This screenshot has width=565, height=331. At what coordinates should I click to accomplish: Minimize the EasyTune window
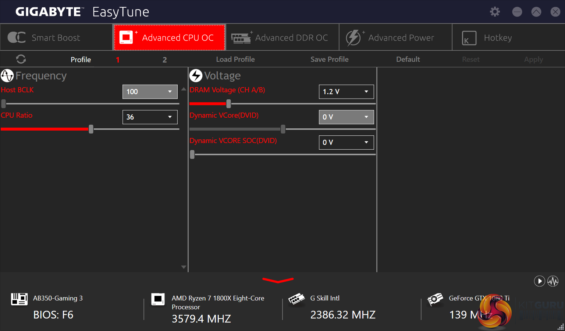(517, 12)
